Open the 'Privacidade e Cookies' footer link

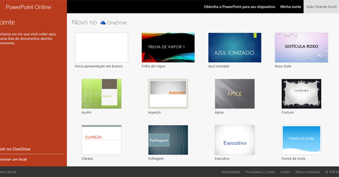260,172
